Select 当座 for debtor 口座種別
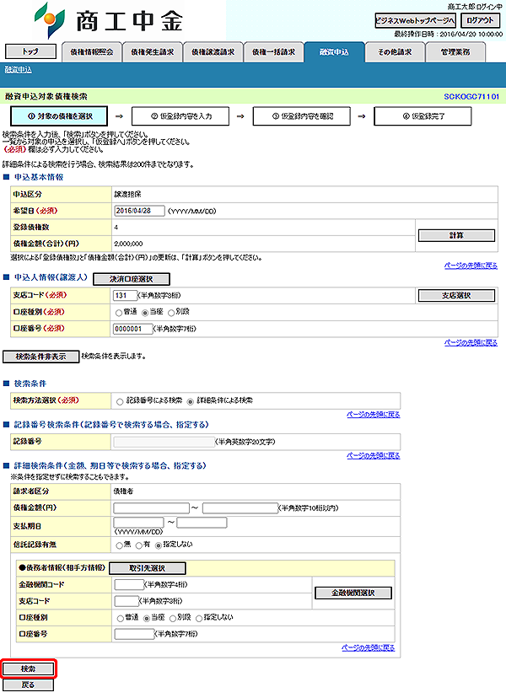The width and height of the screenshot is (506, 698). coord(146,618)
